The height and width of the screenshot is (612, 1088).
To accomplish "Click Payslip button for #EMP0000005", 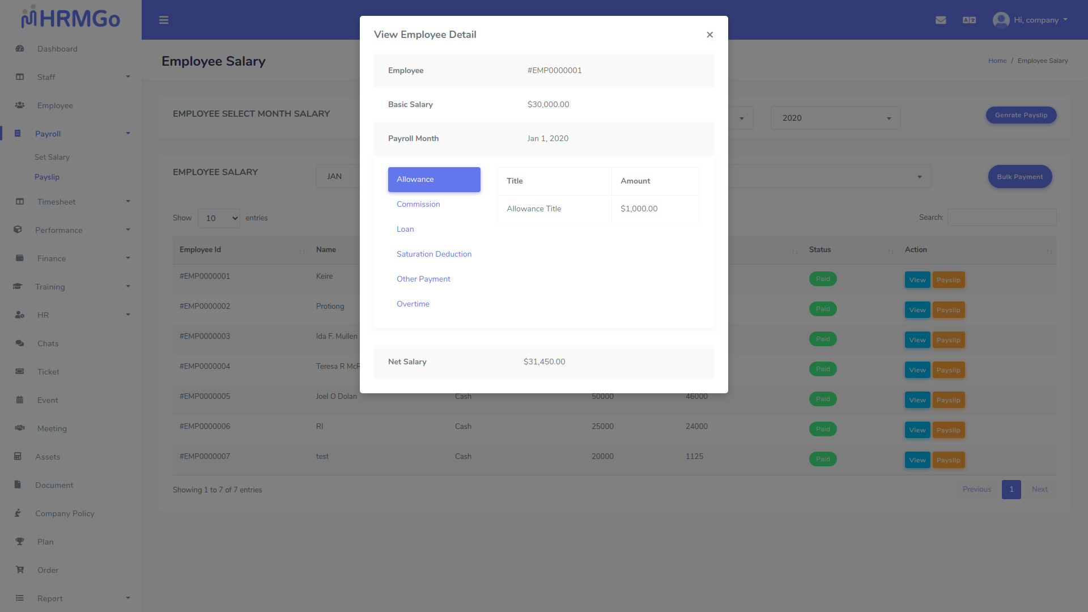I will pyautogui.click(x=949, y=400).
